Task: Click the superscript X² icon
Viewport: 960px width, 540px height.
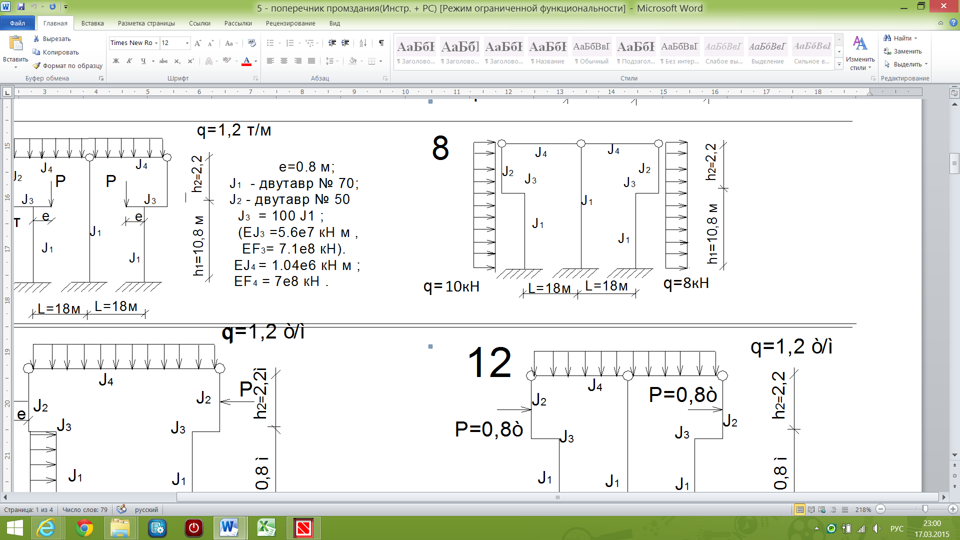Action: [x=190, y=61]
